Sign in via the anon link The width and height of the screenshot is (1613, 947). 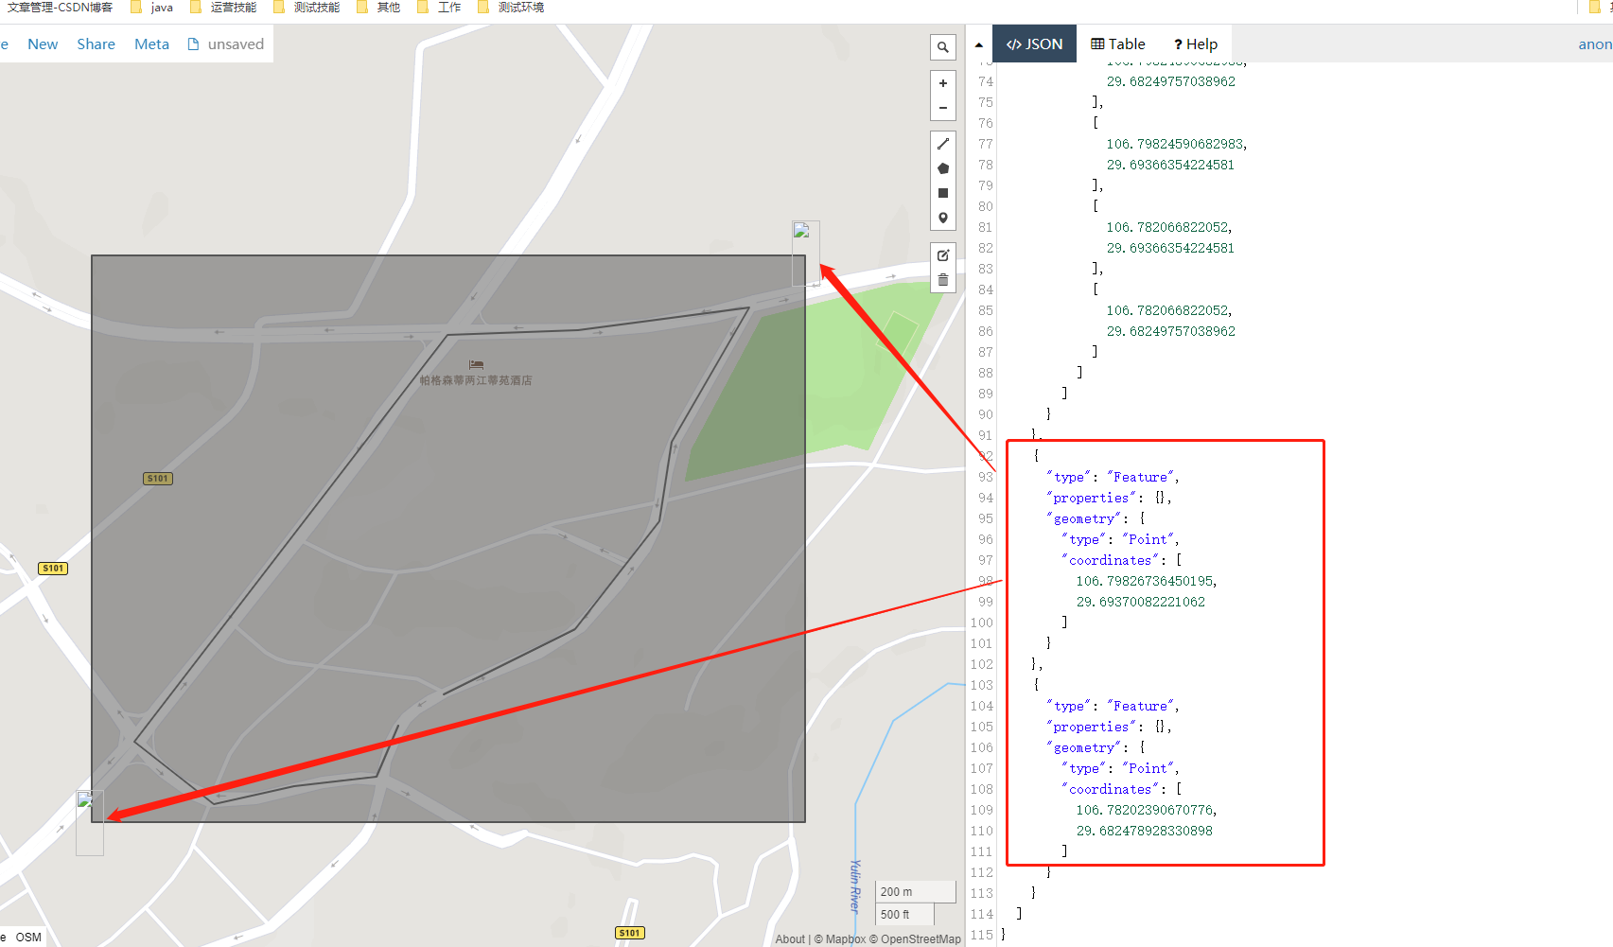[1596, 44]
